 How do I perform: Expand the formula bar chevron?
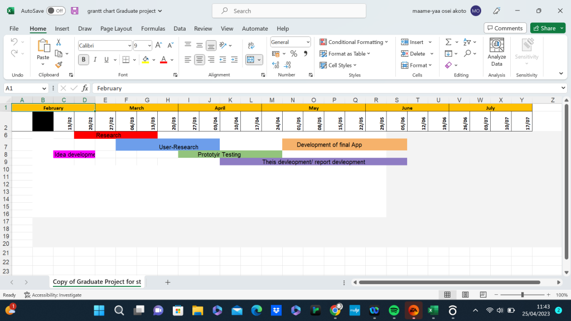coord(563,88)
